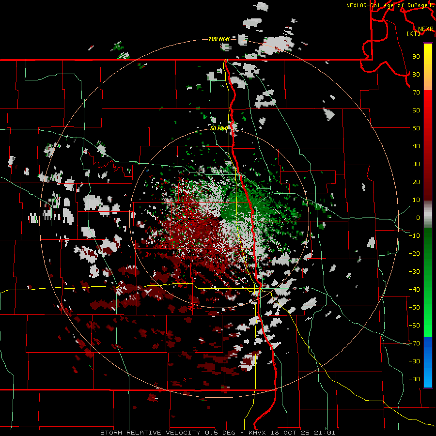Click the 60 value on velocity scale
The height and width of the screenshot is (436, 436).
click(x=416, y=110)
